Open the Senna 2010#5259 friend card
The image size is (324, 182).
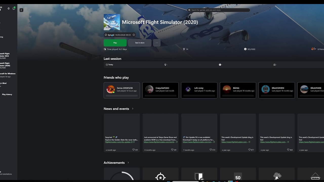tap(122, 90)
